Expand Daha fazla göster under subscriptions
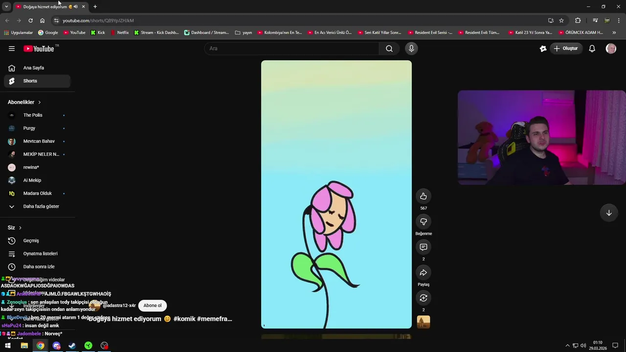 coord(37,206)
